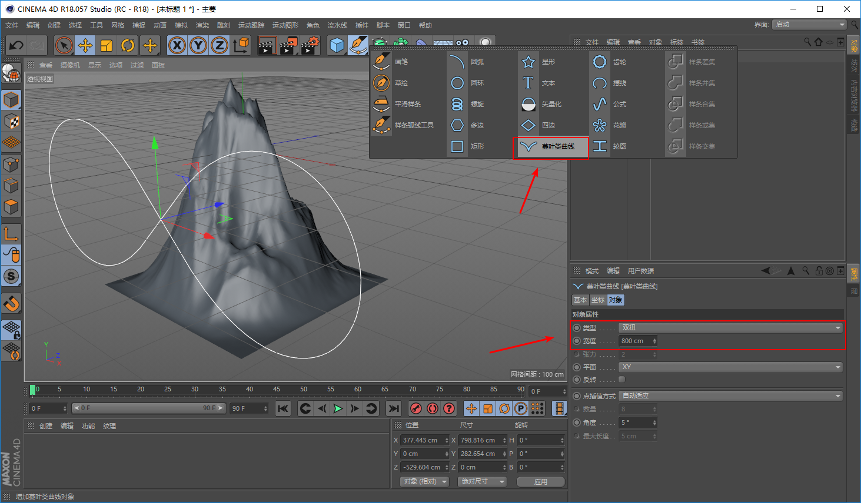861x503 pixels.
Task: Play the animation forward
Action: click(x=338, y=408)
